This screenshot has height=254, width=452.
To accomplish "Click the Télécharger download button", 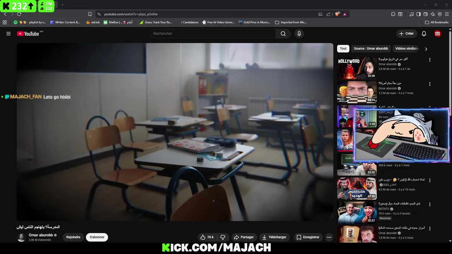I will point(274,237).
